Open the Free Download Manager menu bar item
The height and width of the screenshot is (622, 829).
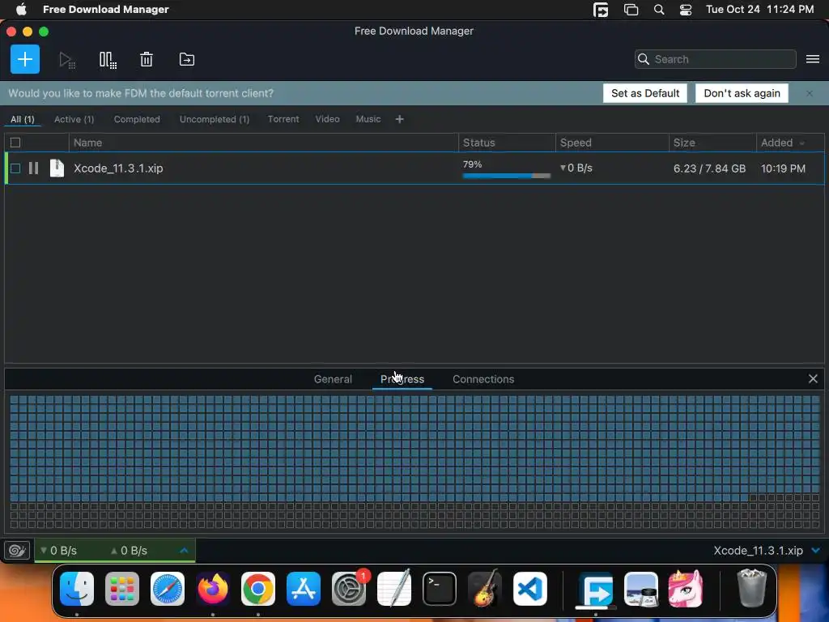(x=106, y=10)
